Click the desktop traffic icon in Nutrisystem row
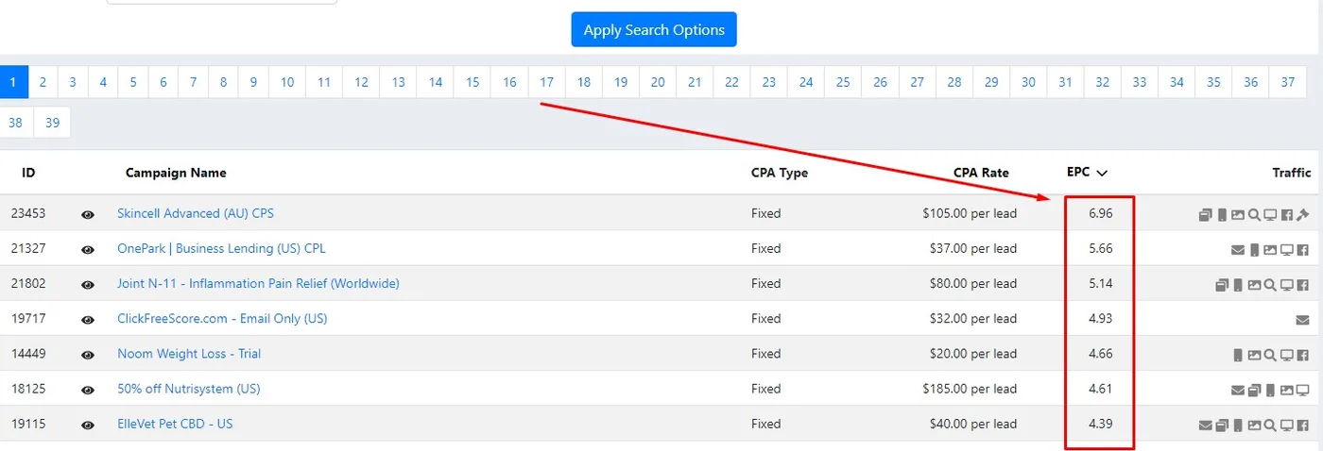This screenshot has height=451, width=1323. (x=1302, y=390)
